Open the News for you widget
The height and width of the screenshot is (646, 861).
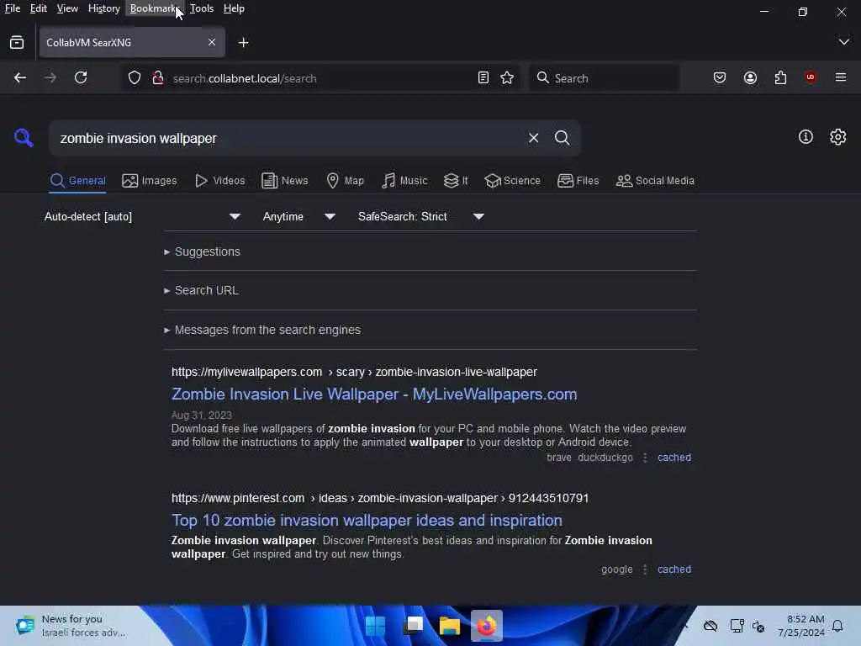coord(71,626)
